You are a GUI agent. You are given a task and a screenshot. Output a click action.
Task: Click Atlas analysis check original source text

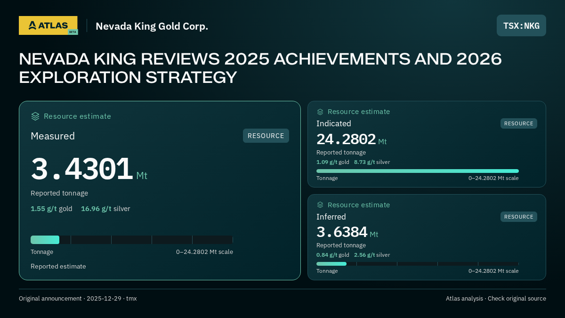coord(496,299)
